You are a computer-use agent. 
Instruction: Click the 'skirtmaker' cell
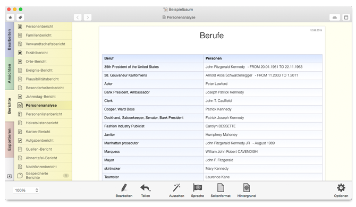[x=153, y=169]
